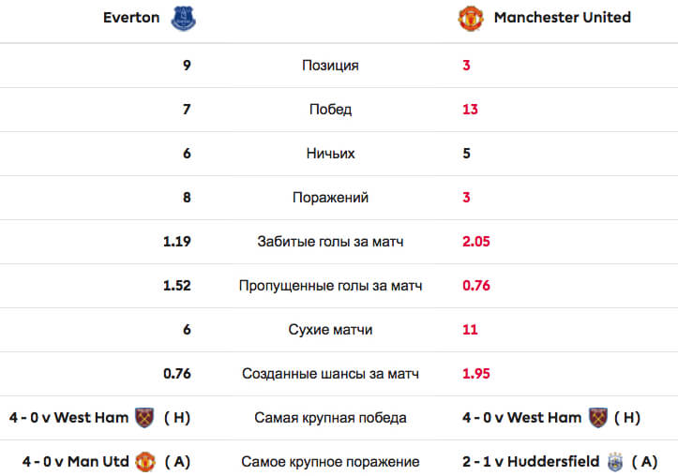Click Huddersfield crest in heaviest defeat row

tap(615, 462)
